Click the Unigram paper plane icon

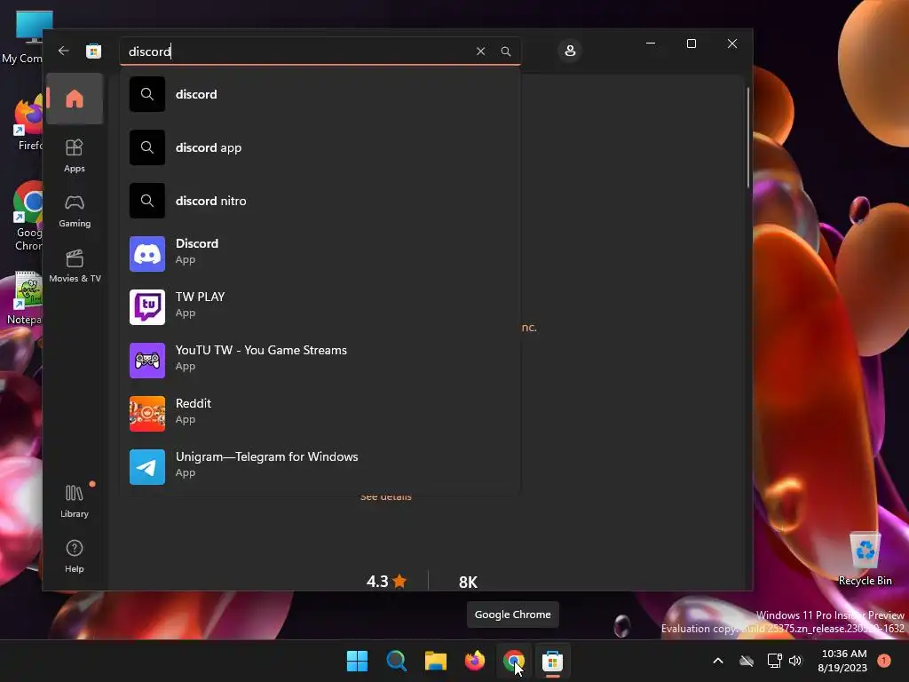(x=147, y=467)
